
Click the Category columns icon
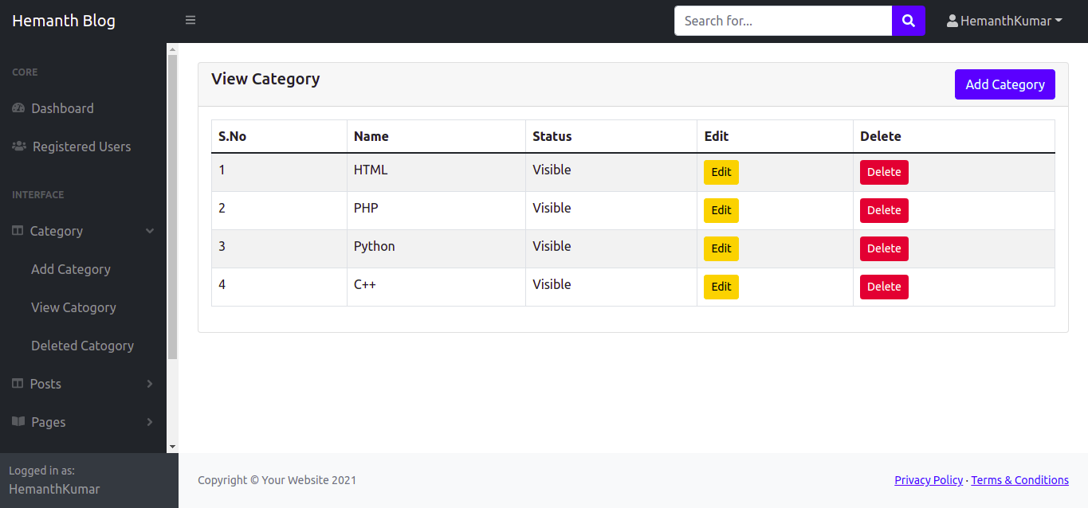[18, 231]
